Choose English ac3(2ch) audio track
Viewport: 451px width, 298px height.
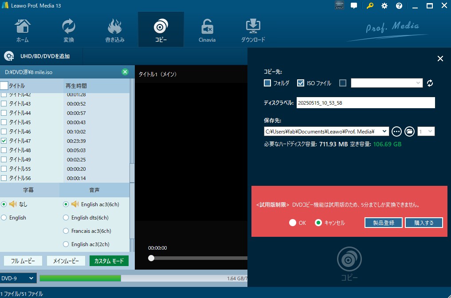(66, 244)
